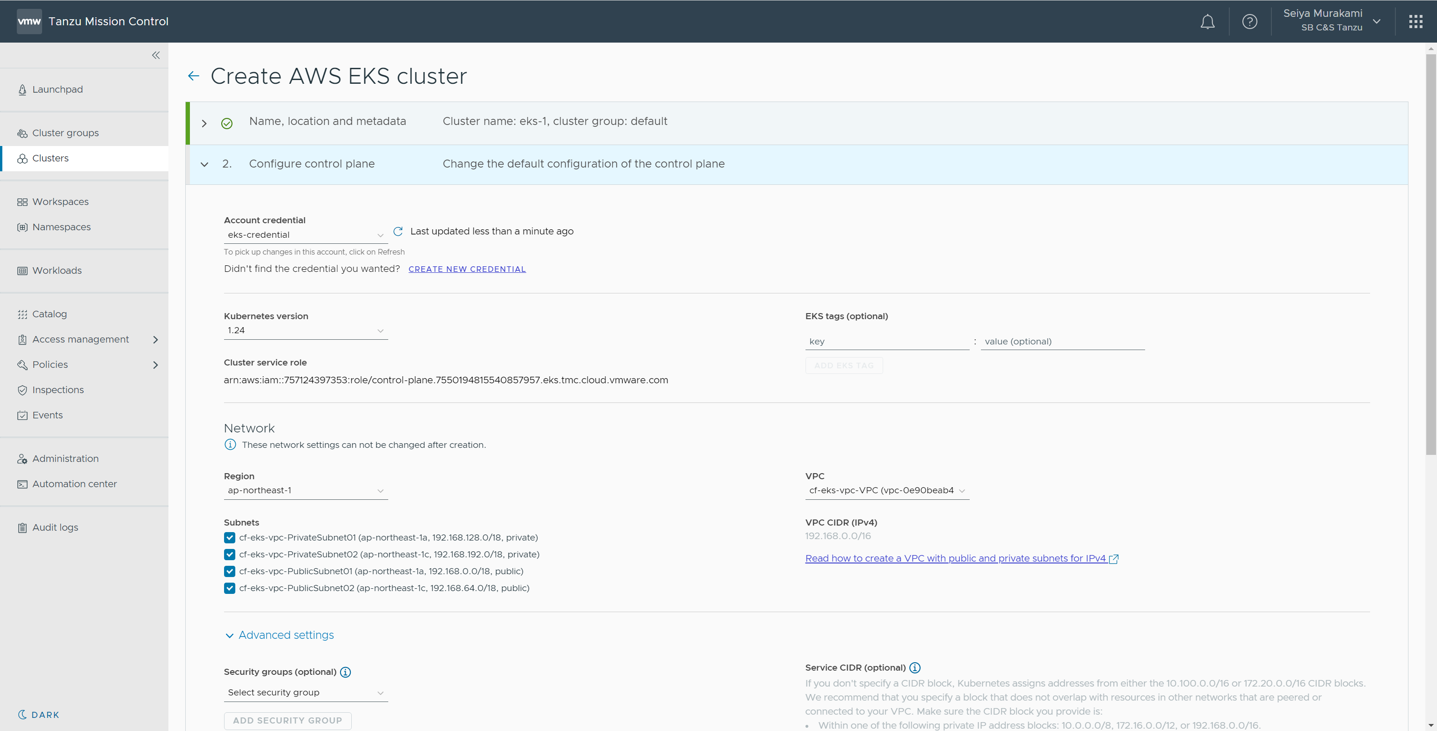Open the VMware apps grid icon
1437x731 pixels.
pyautogui.click(x=1415, y=22)
